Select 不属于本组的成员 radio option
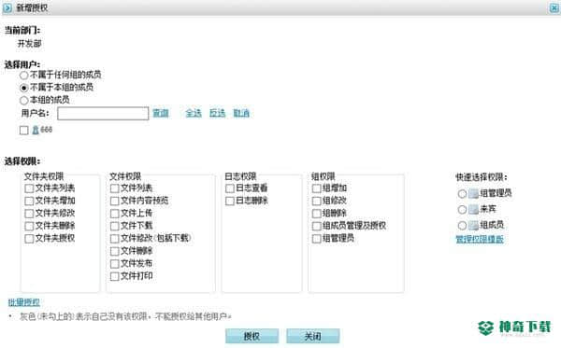Image resolution: width=561 pixels, height=348 pixels. click(x=23, y=88)
